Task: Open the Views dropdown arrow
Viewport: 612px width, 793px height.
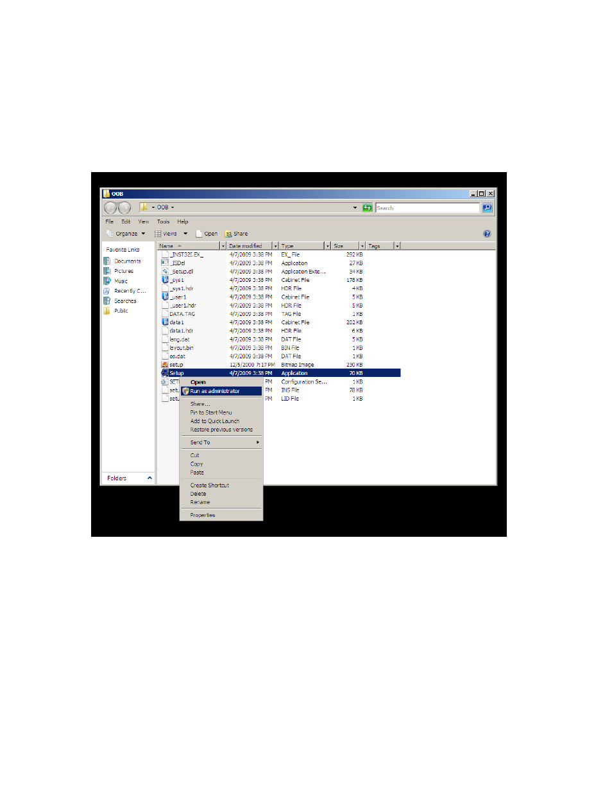Action: coord(185,234)
